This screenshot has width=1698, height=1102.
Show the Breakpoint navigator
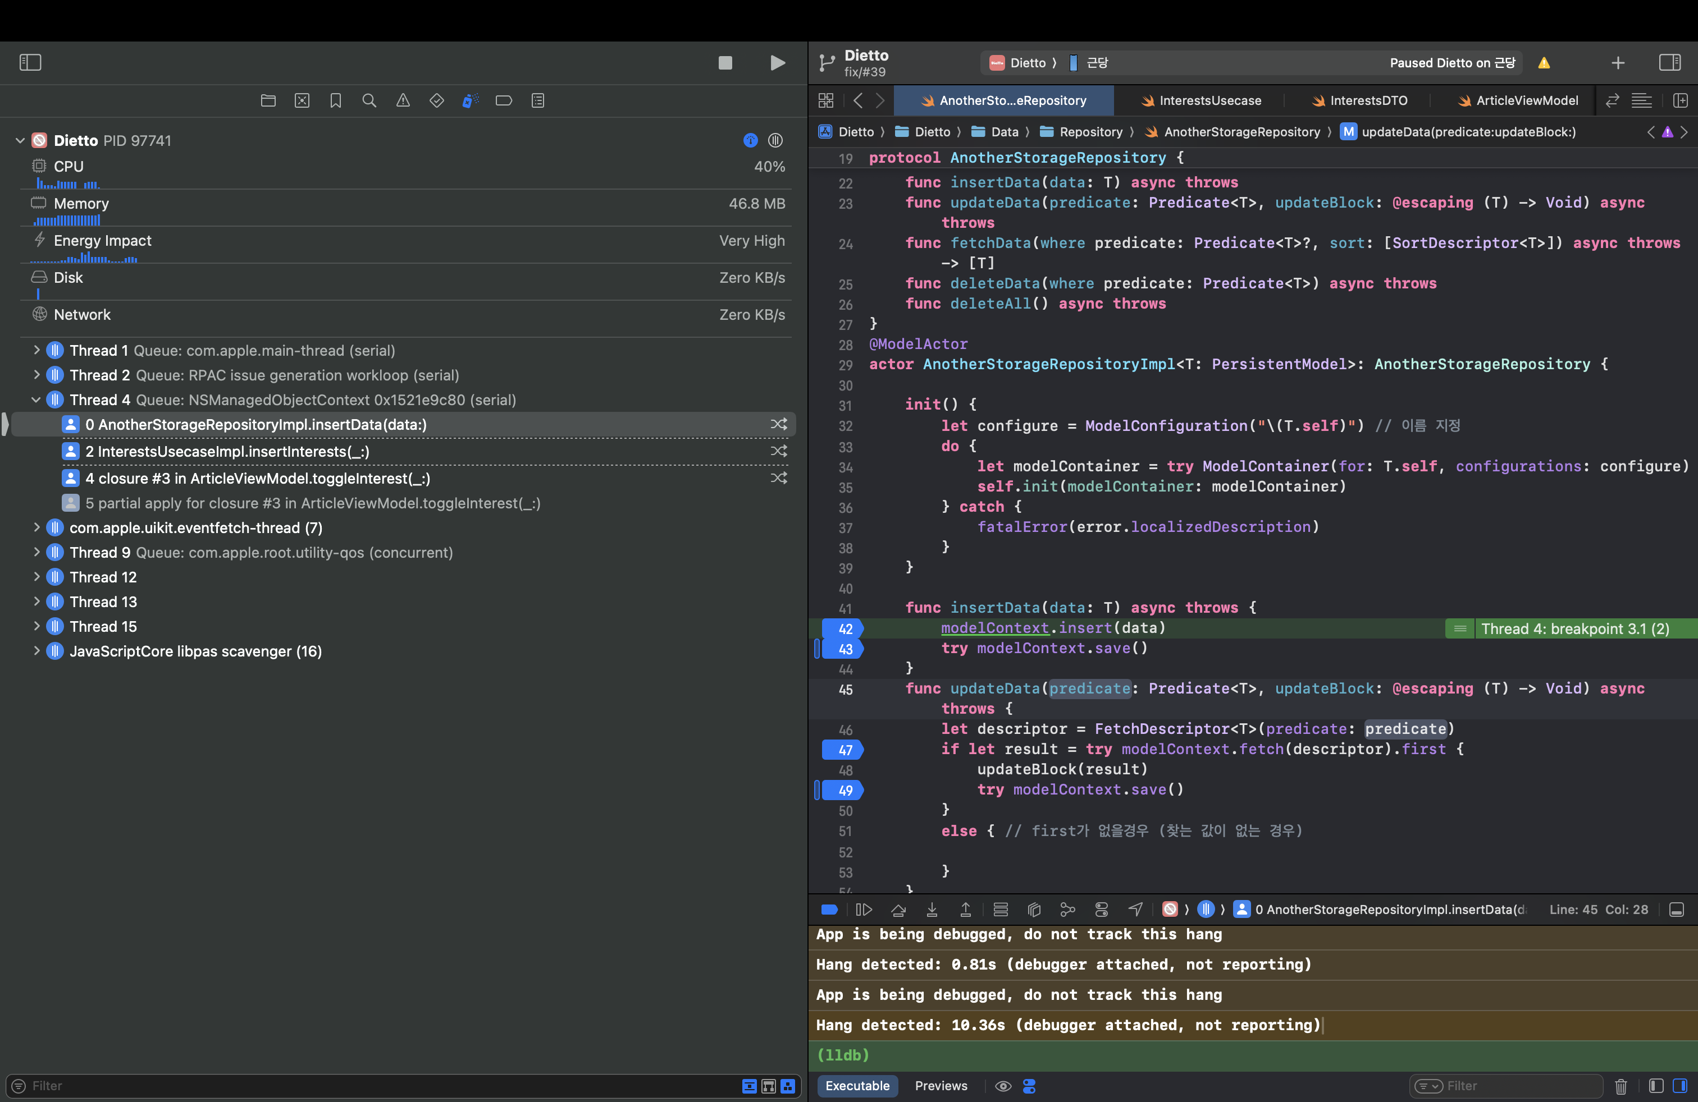click(x=504, y=100)
